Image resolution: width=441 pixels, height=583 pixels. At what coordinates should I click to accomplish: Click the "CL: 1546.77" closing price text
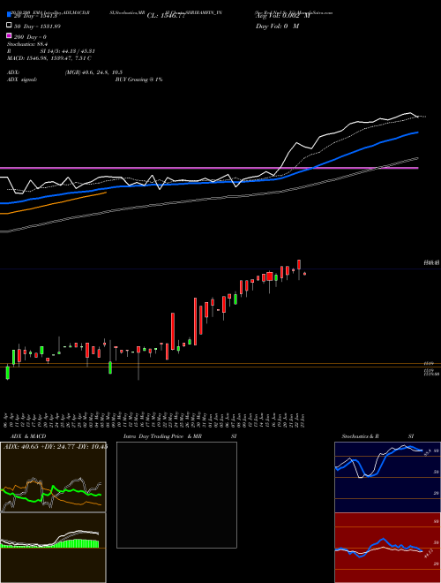click(x=166, y=16)
